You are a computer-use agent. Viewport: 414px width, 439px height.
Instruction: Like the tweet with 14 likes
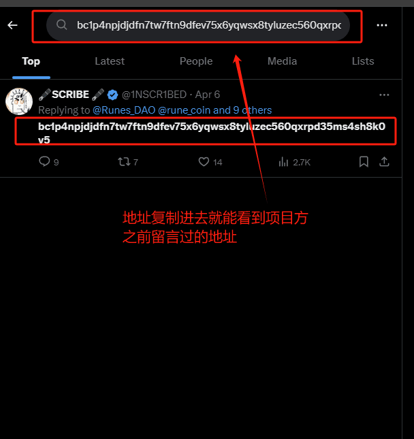tap(204, 161)
